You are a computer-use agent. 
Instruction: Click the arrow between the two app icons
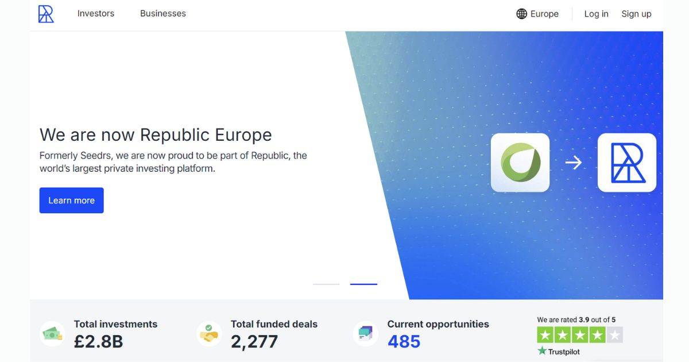(574, 163)
